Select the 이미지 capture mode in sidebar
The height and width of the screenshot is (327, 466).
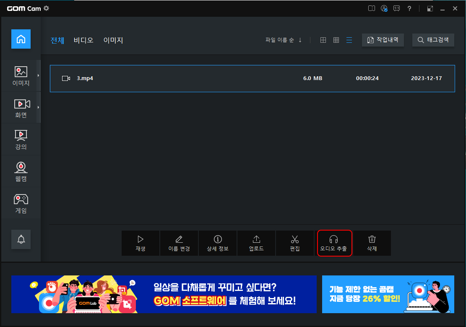(x=21, y=75)
